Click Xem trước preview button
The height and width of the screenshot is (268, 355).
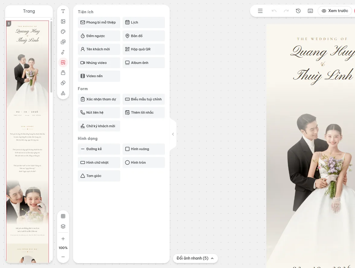click(335, 11)
